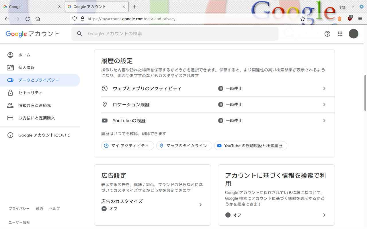
Task: Click the Google アカウント logo
Action: [x=32, y=34]
